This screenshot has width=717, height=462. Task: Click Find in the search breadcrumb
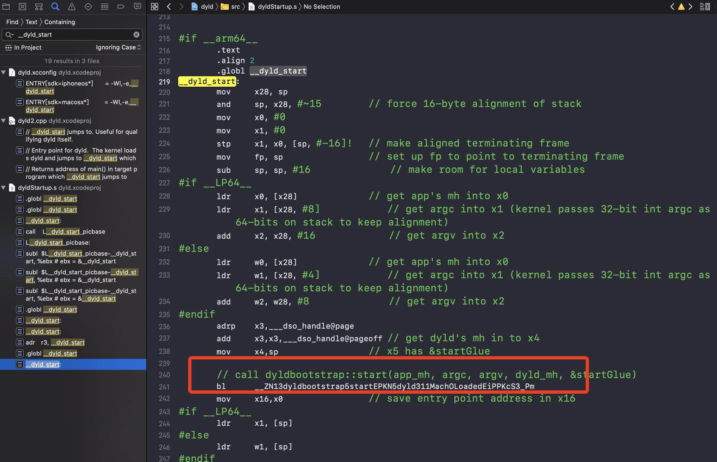pos(12,22)
